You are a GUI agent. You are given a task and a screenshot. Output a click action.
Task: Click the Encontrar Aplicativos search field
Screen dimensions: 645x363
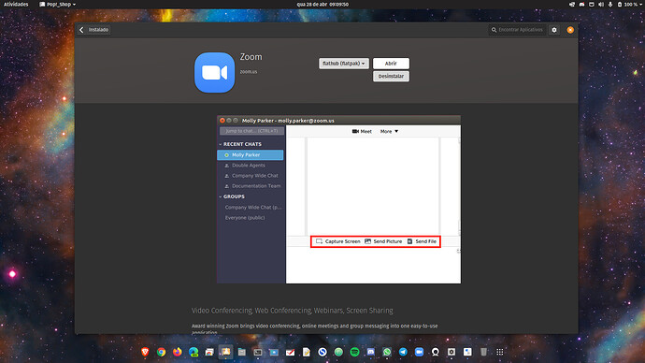click(x=518, y=30)
